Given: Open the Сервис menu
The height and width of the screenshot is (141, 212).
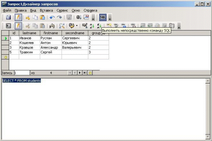Looking at the screenshot, I should 62,11.
